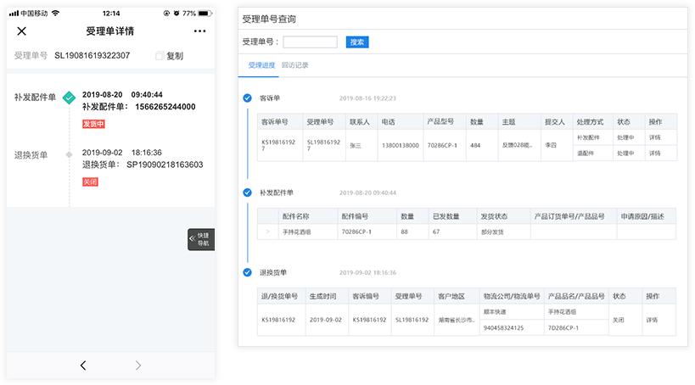Expand the 手持花洒组 accessory row arrow
695x385 pixels.
267,232
